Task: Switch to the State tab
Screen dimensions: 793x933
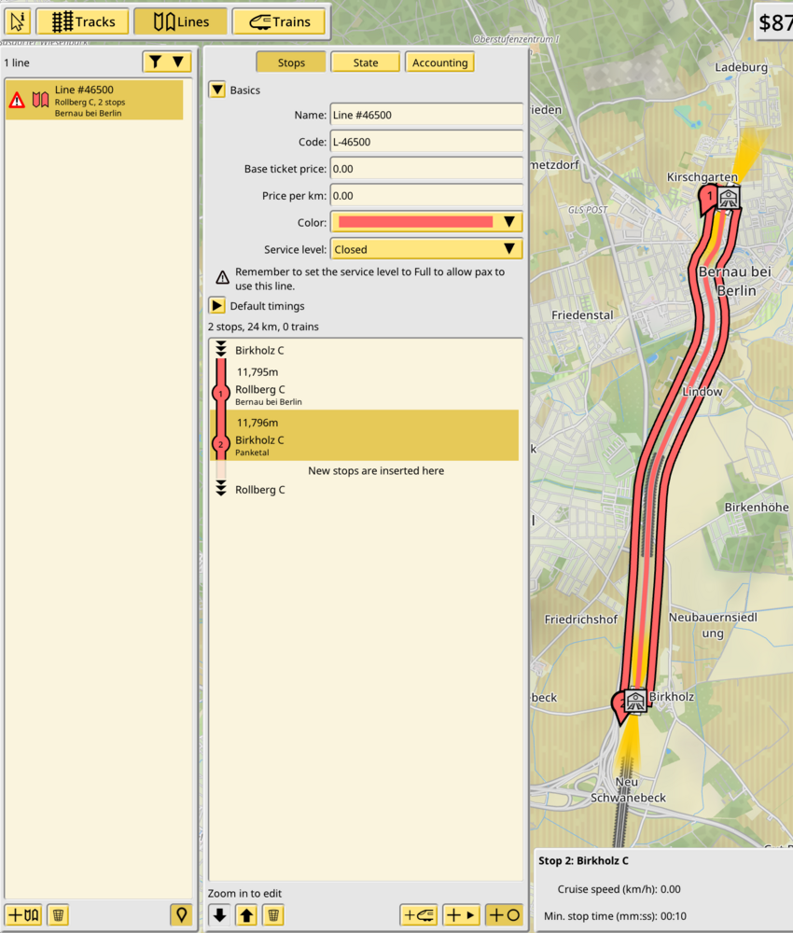Action: 365,63
